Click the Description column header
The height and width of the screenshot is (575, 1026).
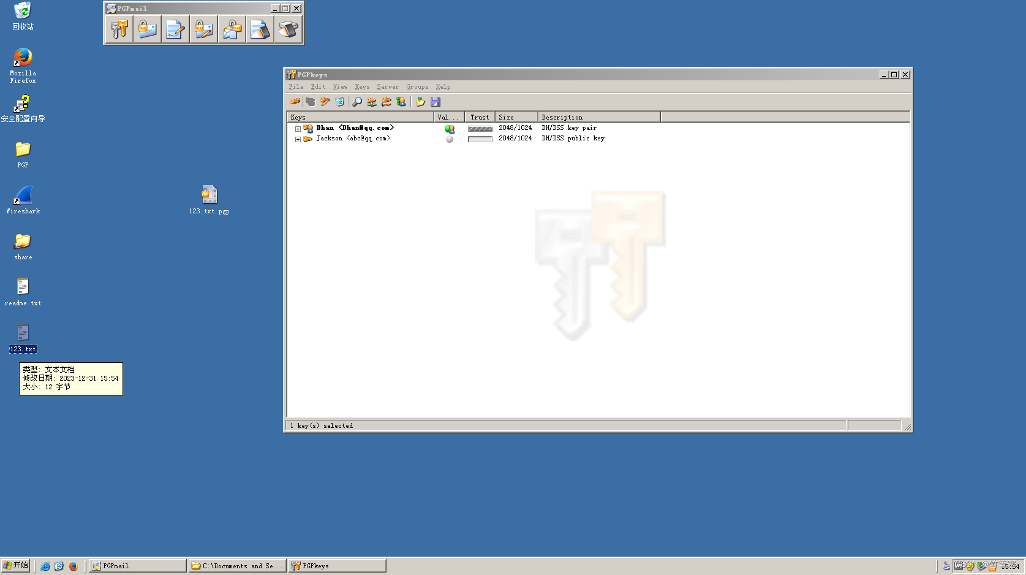pos(599,117)
